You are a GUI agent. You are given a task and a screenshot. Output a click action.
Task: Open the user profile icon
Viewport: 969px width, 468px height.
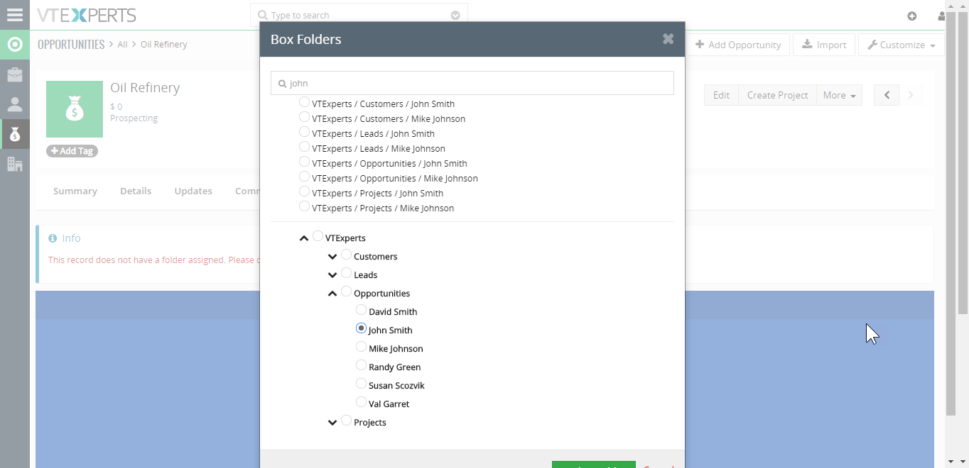point(941,16)
